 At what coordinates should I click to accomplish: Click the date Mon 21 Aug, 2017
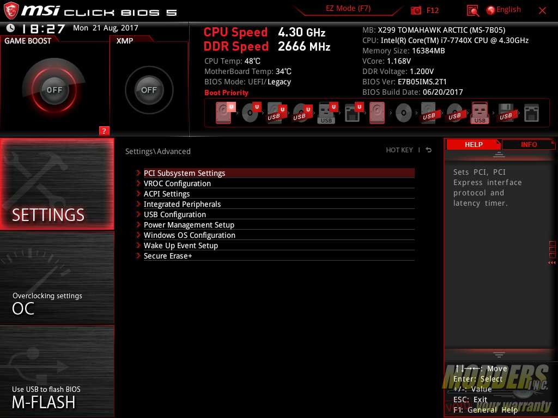105,28
